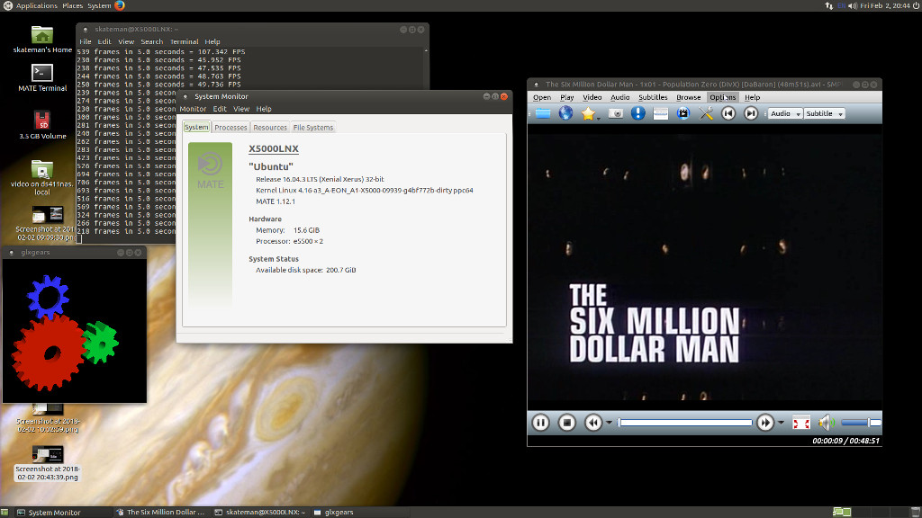The height and width of the screenshot is (518, 922).
Task: Switch to skateman@X5000LNX terminal taskbar button
Action: tap(260, 512)
